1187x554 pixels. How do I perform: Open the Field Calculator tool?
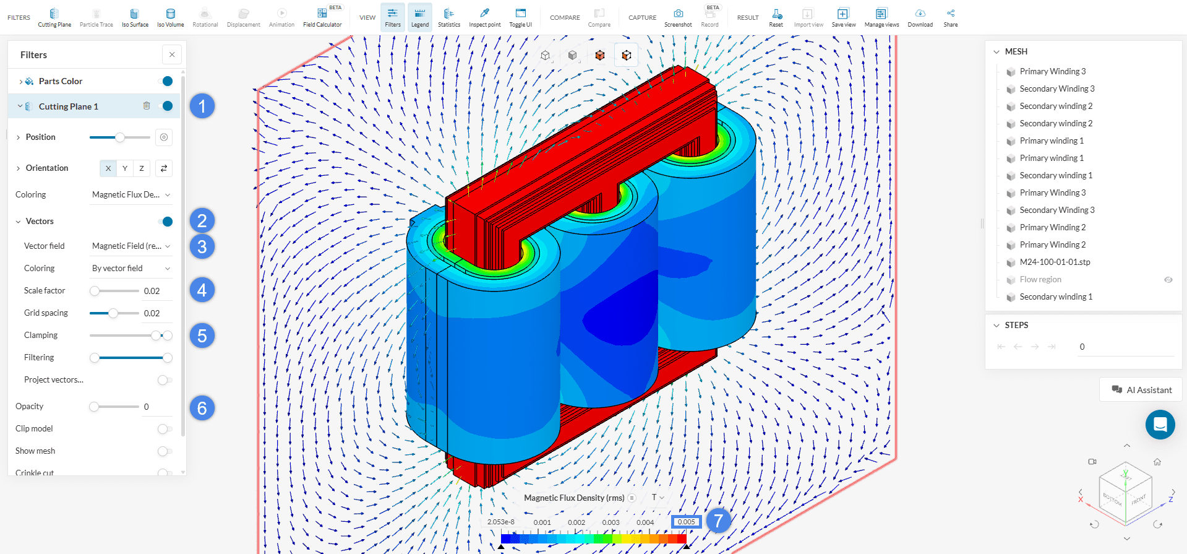pos(322,17)
